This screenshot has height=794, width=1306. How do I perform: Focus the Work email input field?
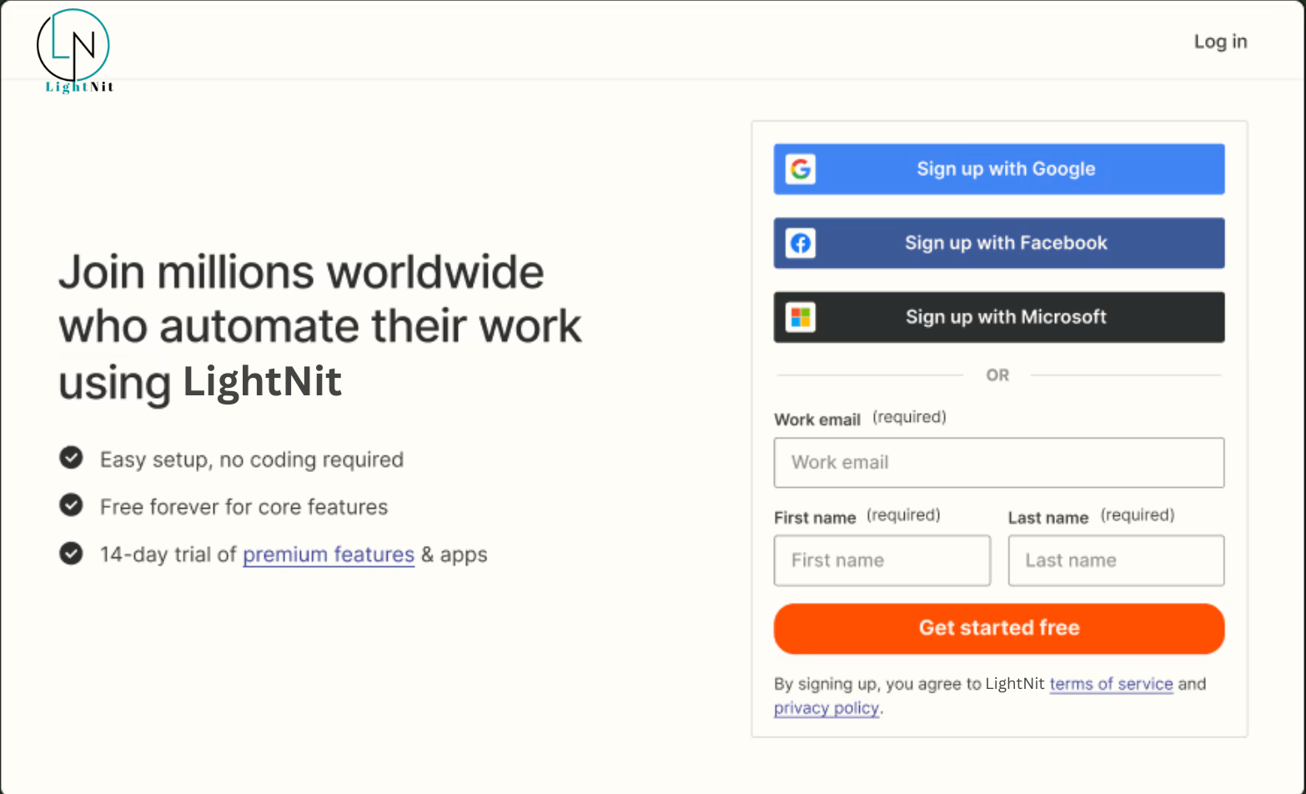tap(998, 463)
